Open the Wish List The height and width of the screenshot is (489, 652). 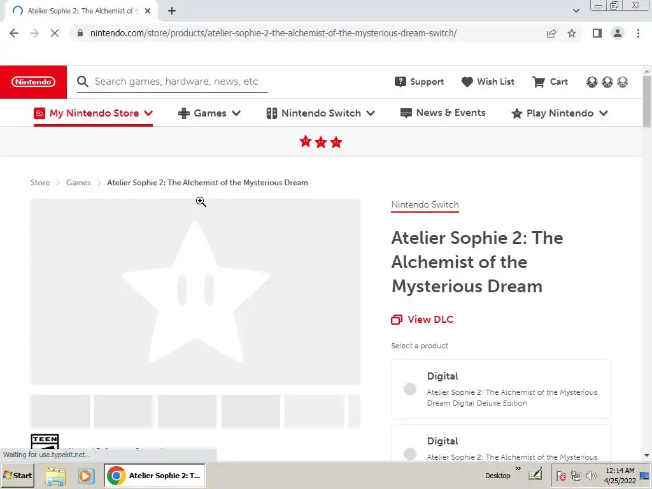488,82
